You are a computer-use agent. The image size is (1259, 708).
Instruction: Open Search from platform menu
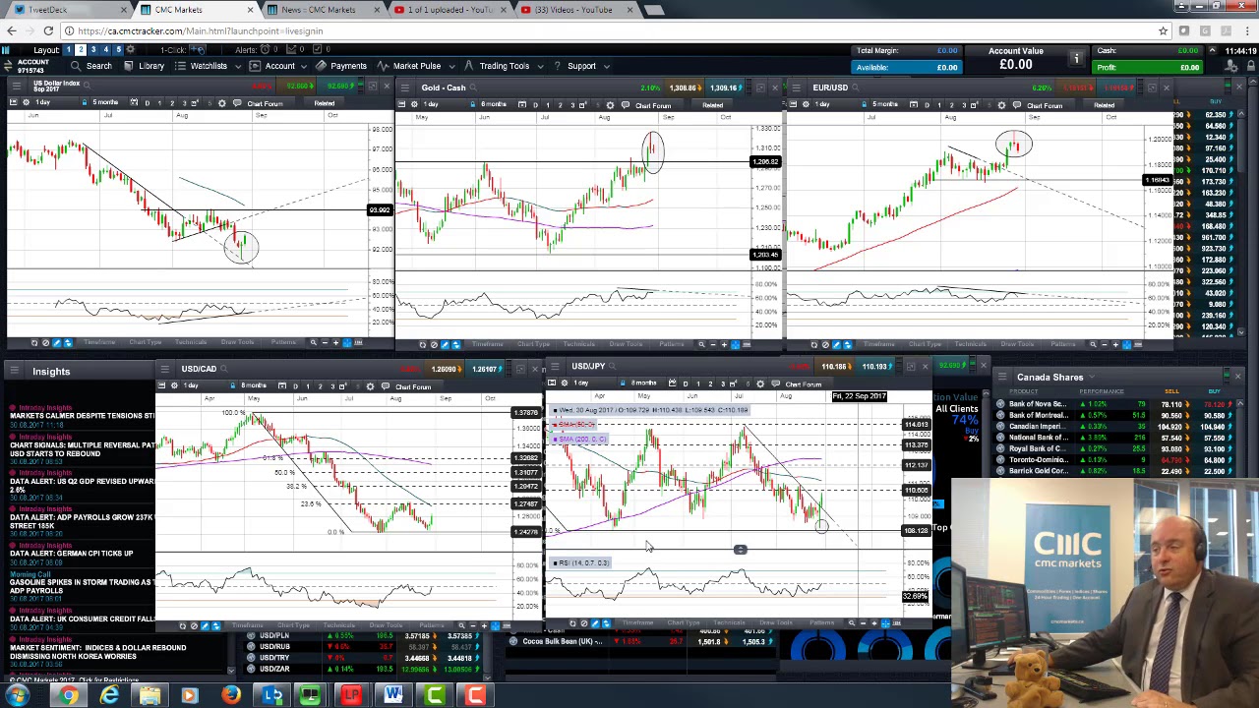pos(90,66)
